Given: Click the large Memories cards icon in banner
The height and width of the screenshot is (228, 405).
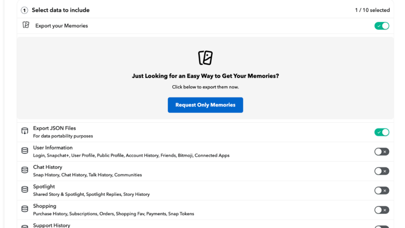Looking at the screenshot, I should pos(205,58).
